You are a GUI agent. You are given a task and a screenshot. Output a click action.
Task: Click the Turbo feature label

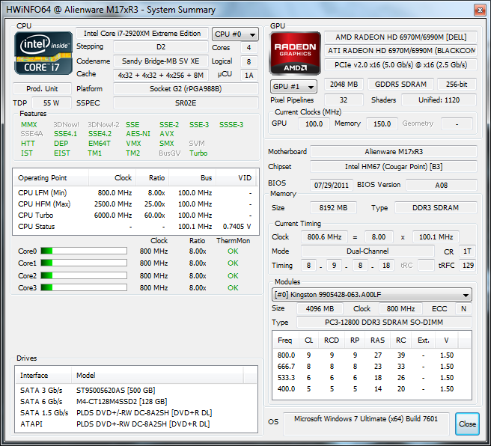[198, 153]
